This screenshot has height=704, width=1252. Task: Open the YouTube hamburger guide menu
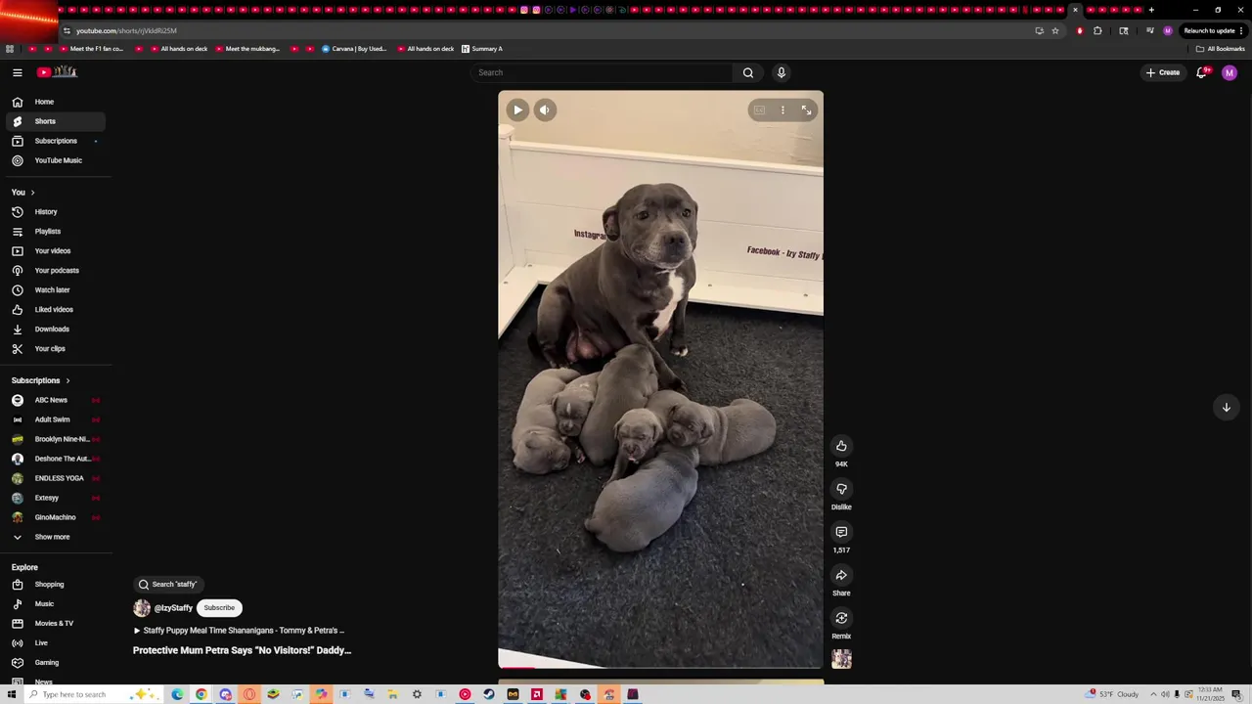coord(18,72)
